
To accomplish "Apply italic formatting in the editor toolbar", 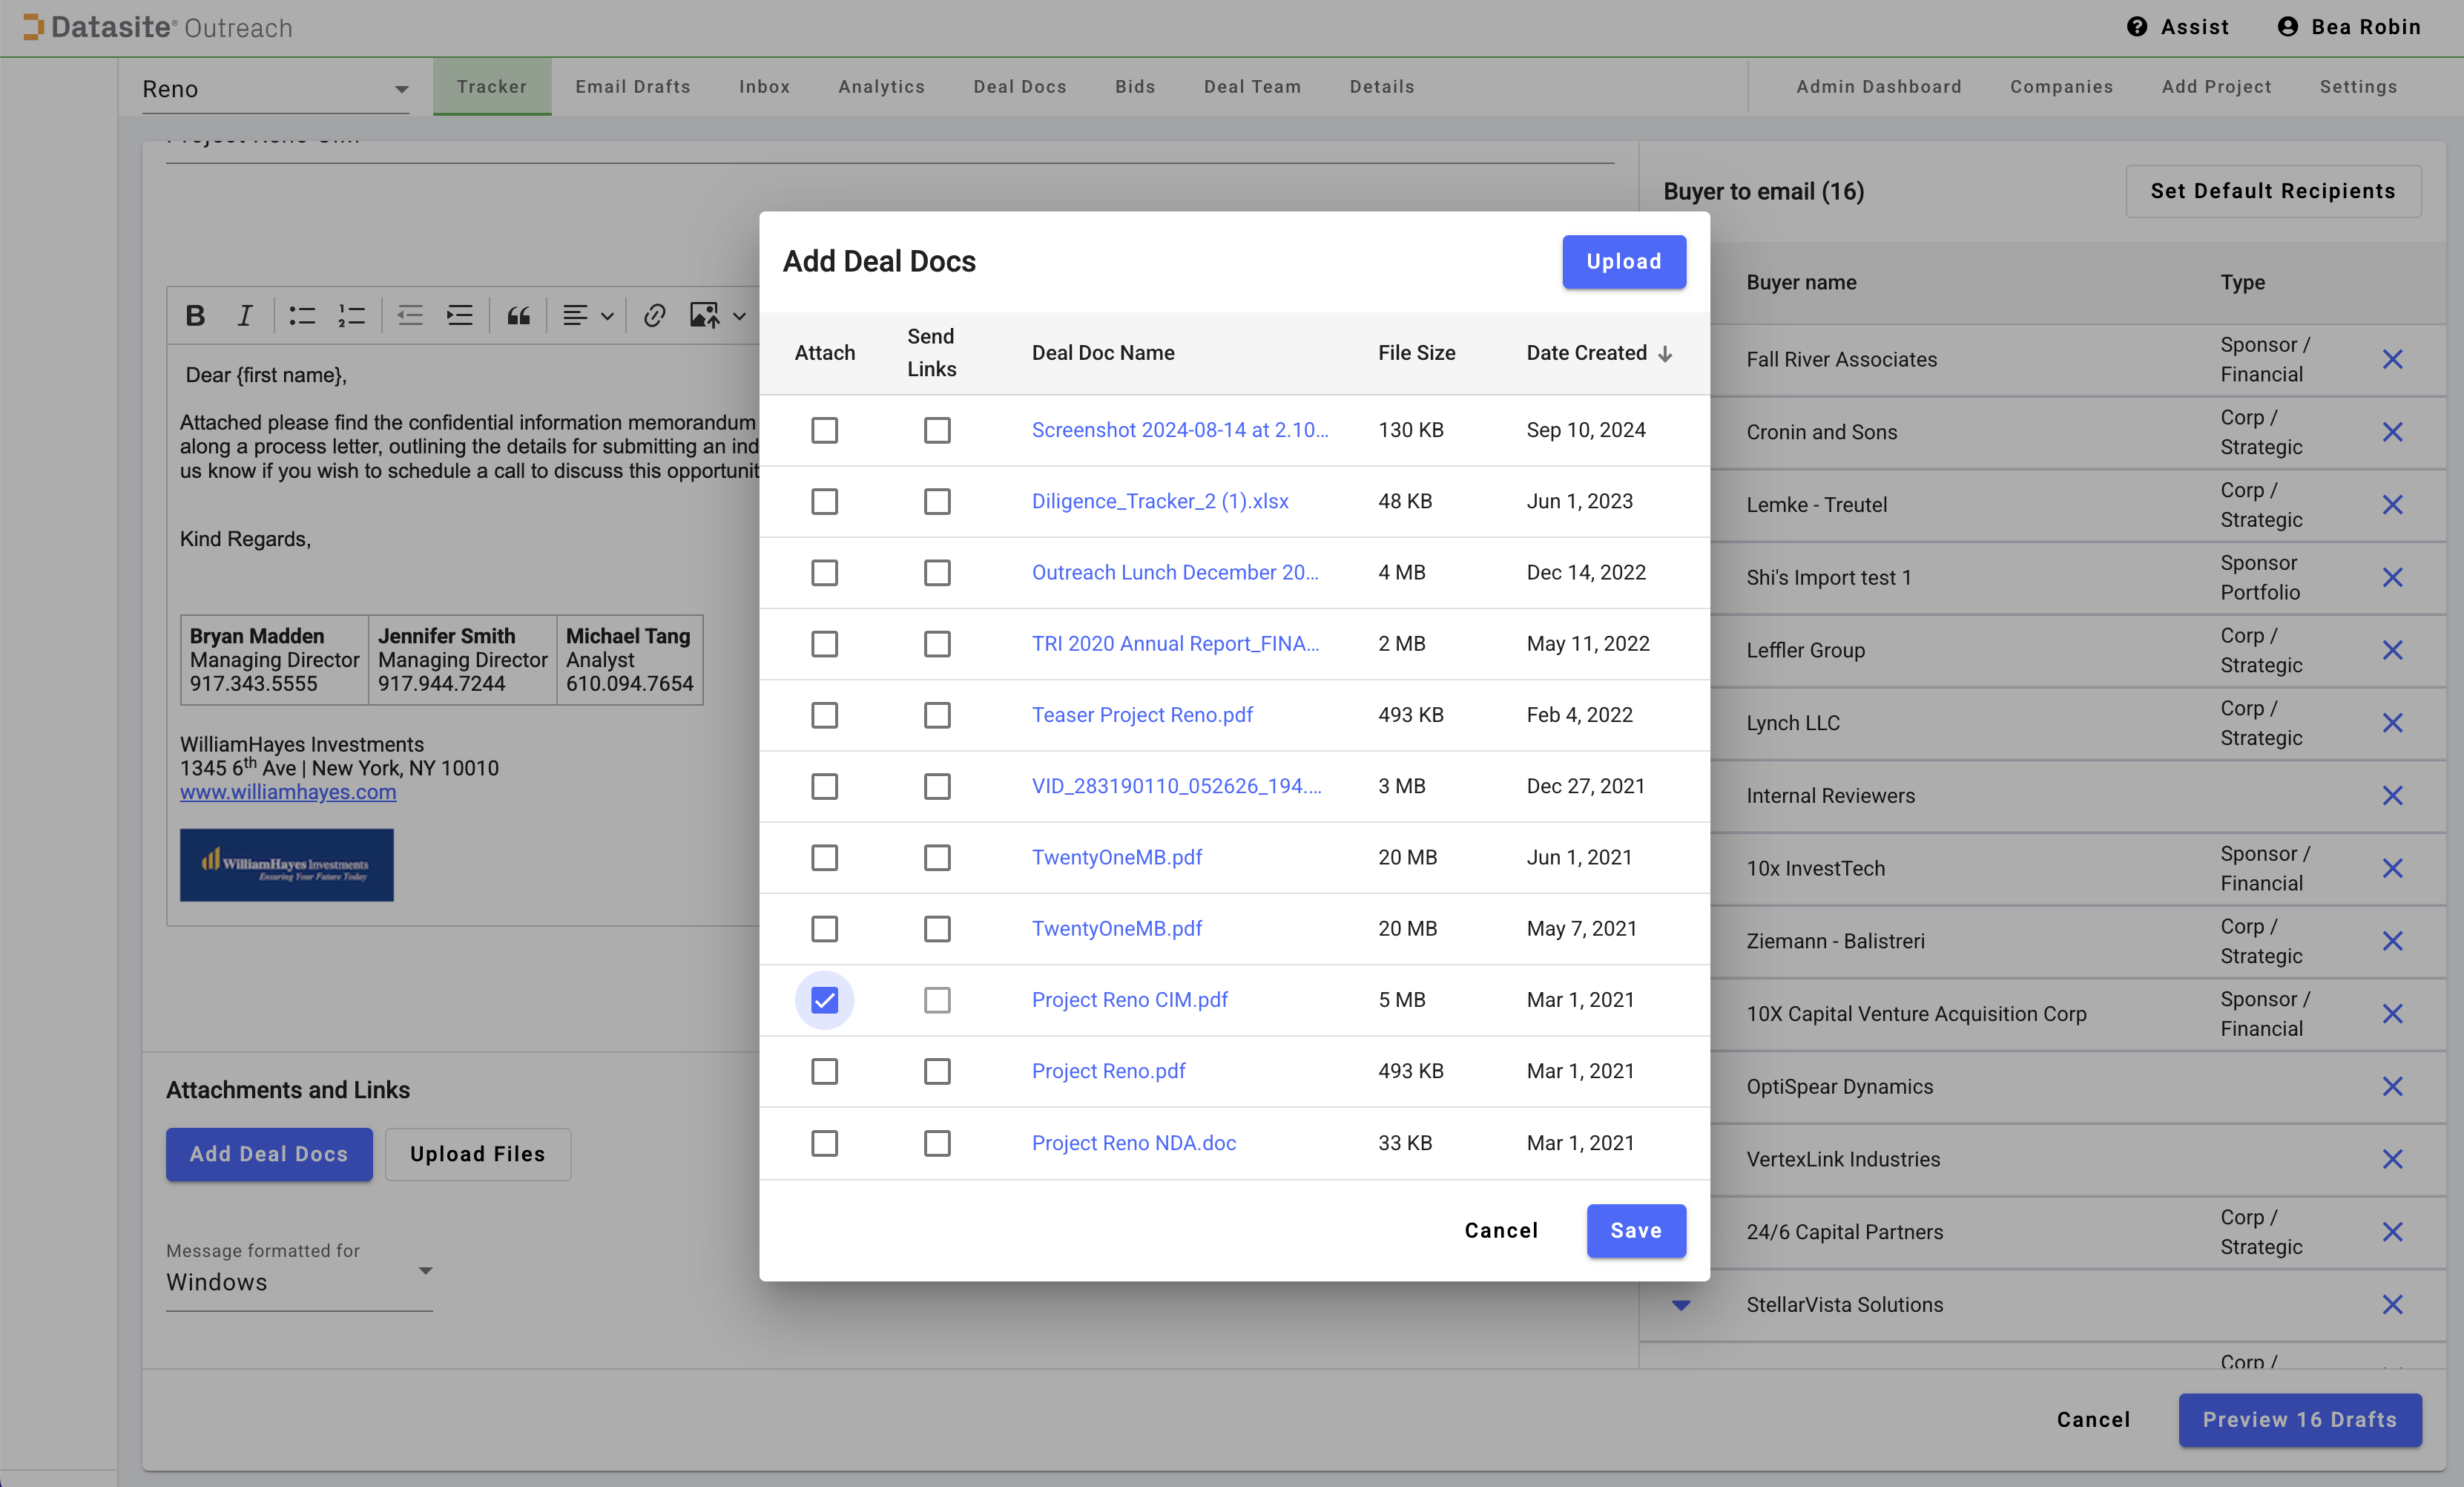I will coord(245,316).
